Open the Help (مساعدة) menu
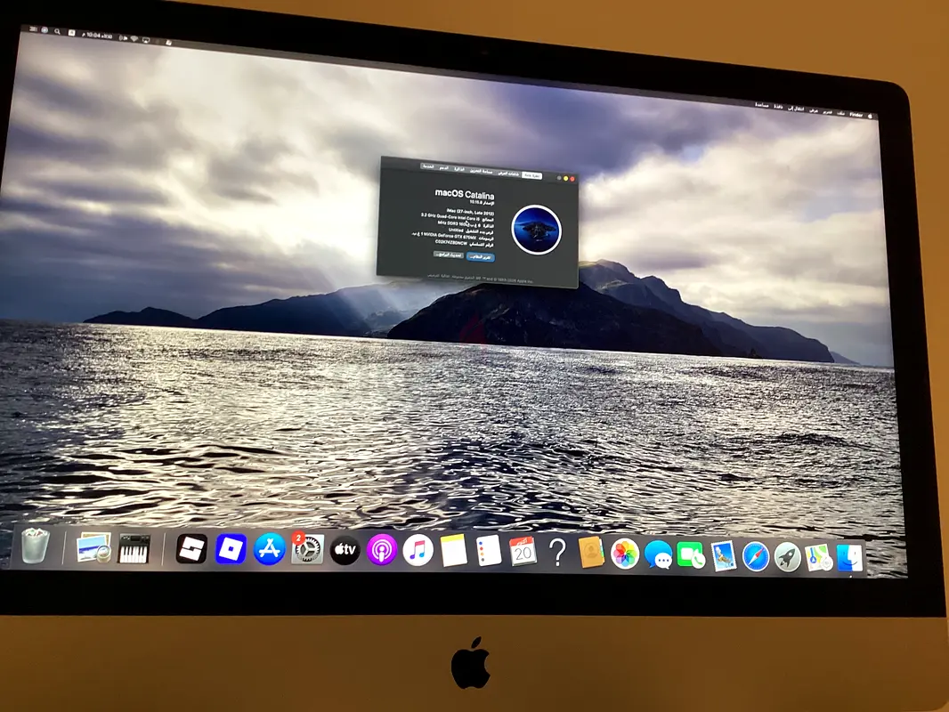This screenshot has height=712, width=949. click(x=761, y=105)
